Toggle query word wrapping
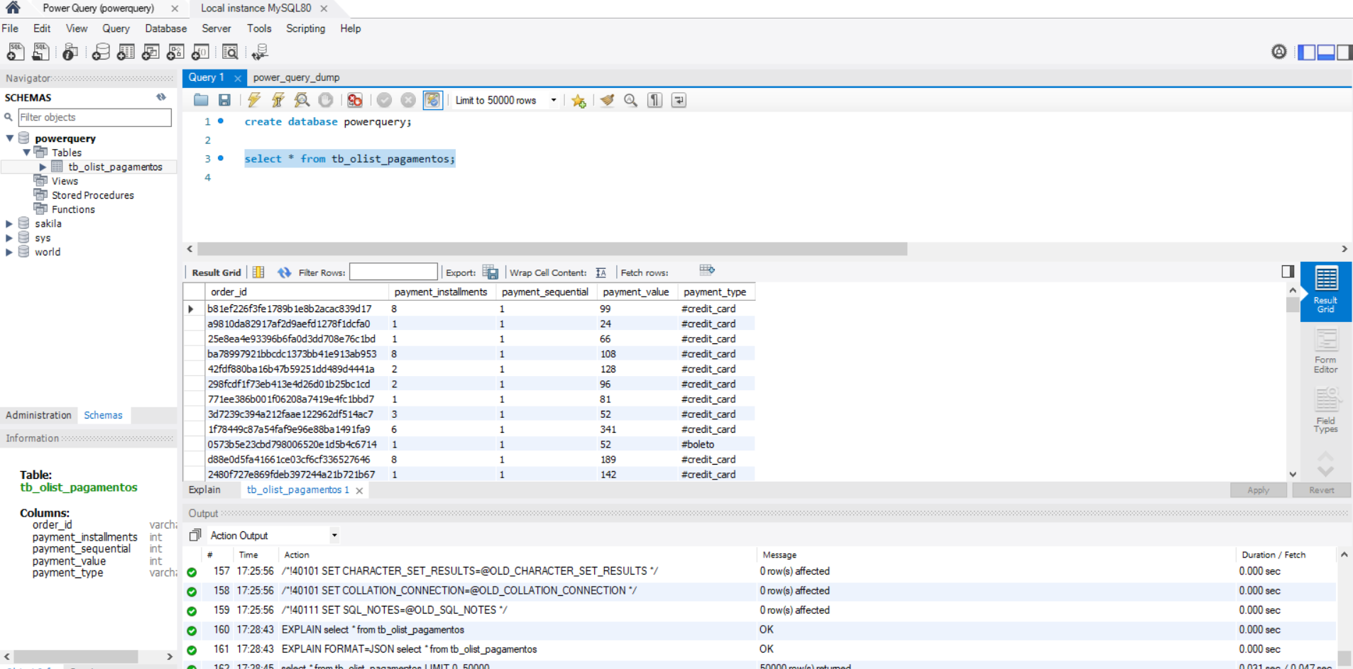1353x669 pixels. point(679,100)
